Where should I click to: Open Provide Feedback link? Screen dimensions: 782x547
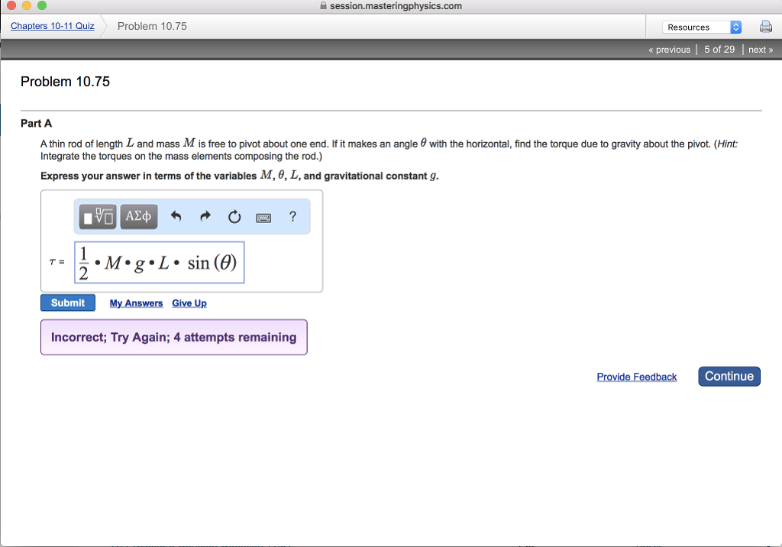point(636,377)
